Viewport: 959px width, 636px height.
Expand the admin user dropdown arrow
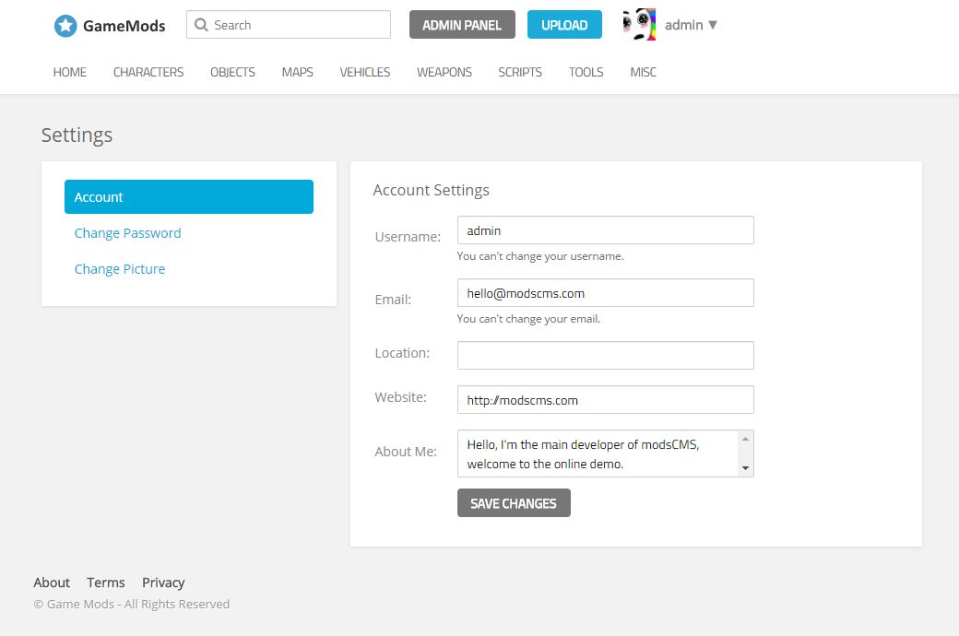(x=712, y=25)
